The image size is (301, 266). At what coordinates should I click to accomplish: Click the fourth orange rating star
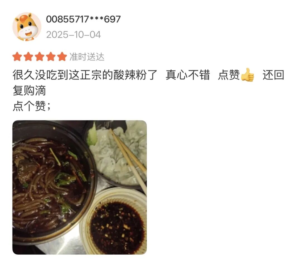pyautogui.click(x=51, y=57)
